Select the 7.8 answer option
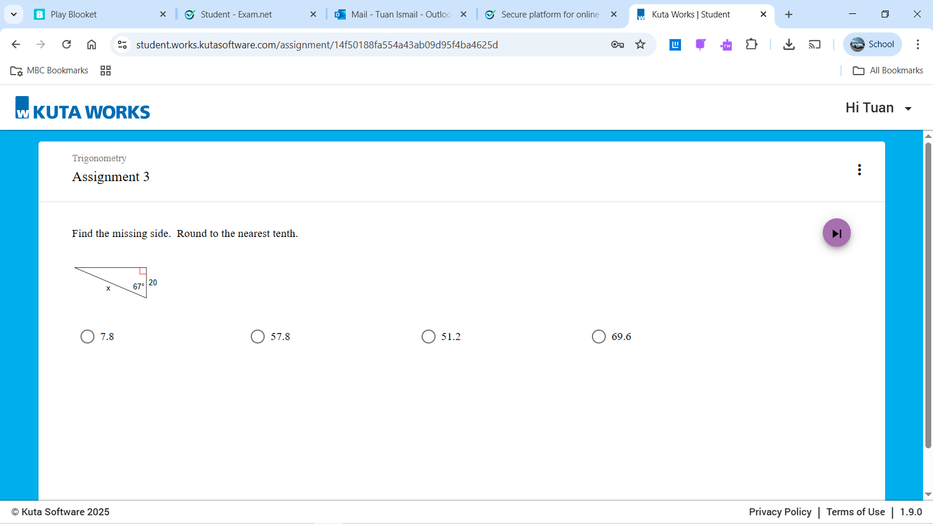This screenshot has width=933, height=524. click(87, 337)
